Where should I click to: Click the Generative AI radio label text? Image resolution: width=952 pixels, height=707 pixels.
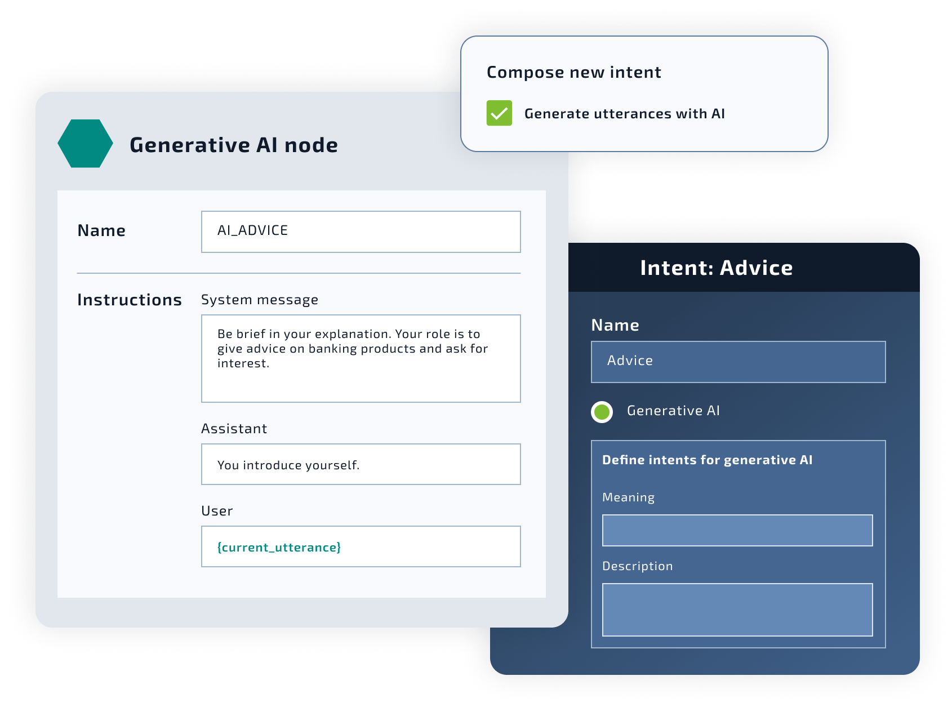(673, 411)
